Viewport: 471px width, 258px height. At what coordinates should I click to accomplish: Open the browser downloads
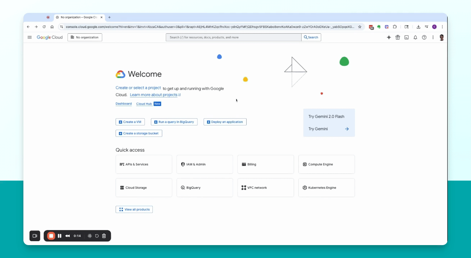pos(419,27)
